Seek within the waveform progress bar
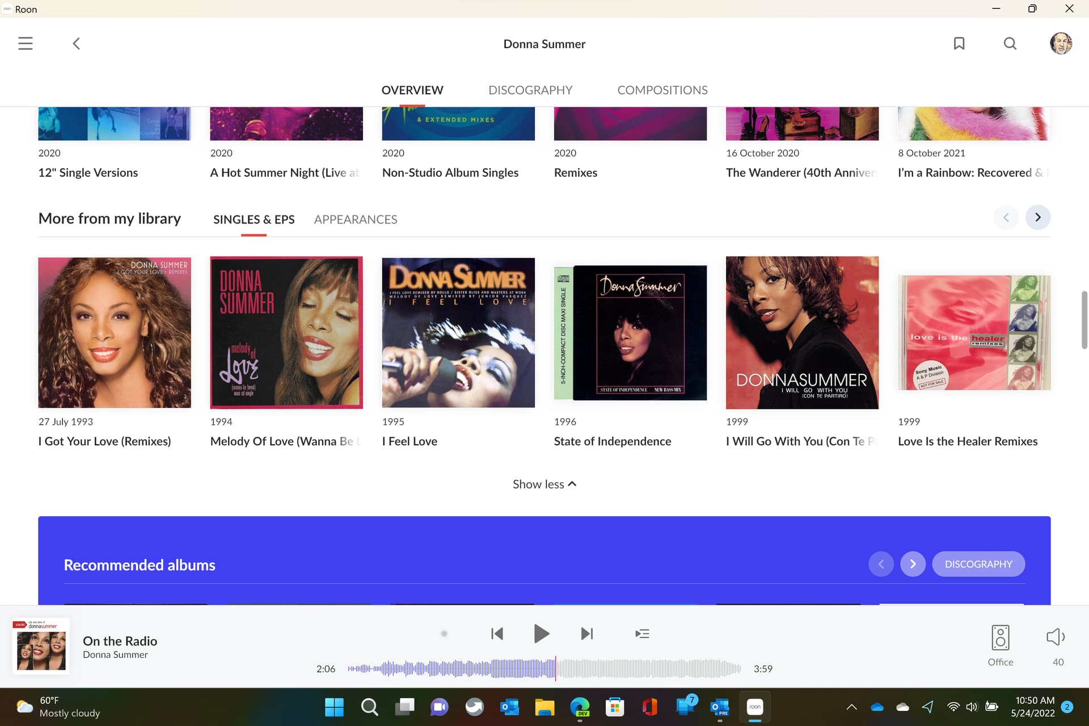The height and width of the screenshot is (726, 1089). [x=544, y=669]
